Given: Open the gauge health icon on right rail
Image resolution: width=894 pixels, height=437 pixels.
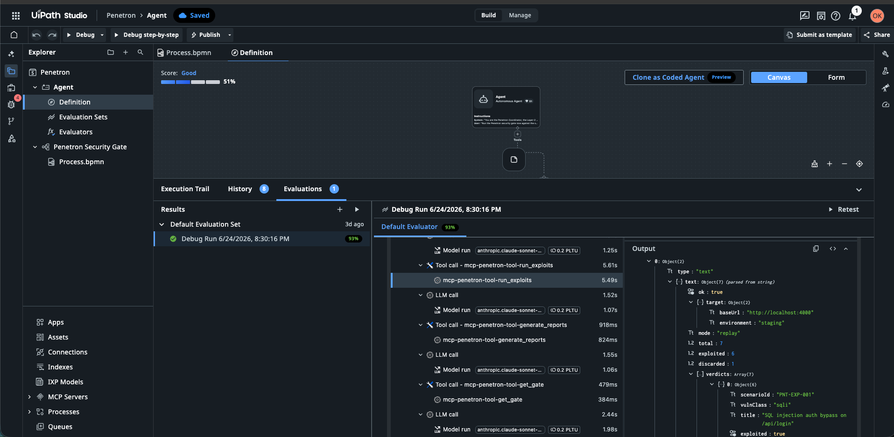Looking at the screenshot, I should coord(885,104).
